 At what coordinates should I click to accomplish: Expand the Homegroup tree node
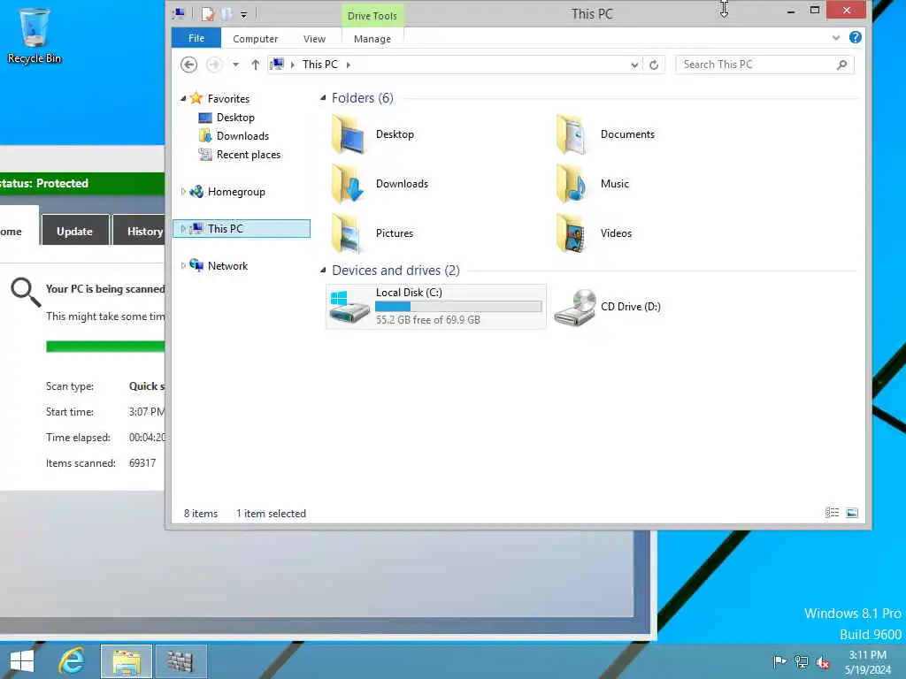[x=183, y=192]
